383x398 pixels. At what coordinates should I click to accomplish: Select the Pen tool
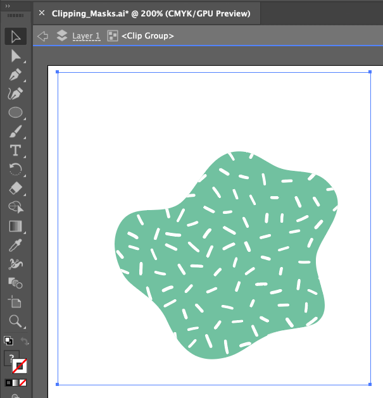coord(15,75)
